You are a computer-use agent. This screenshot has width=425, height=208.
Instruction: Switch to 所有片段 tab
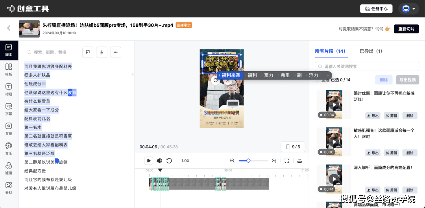331,51
